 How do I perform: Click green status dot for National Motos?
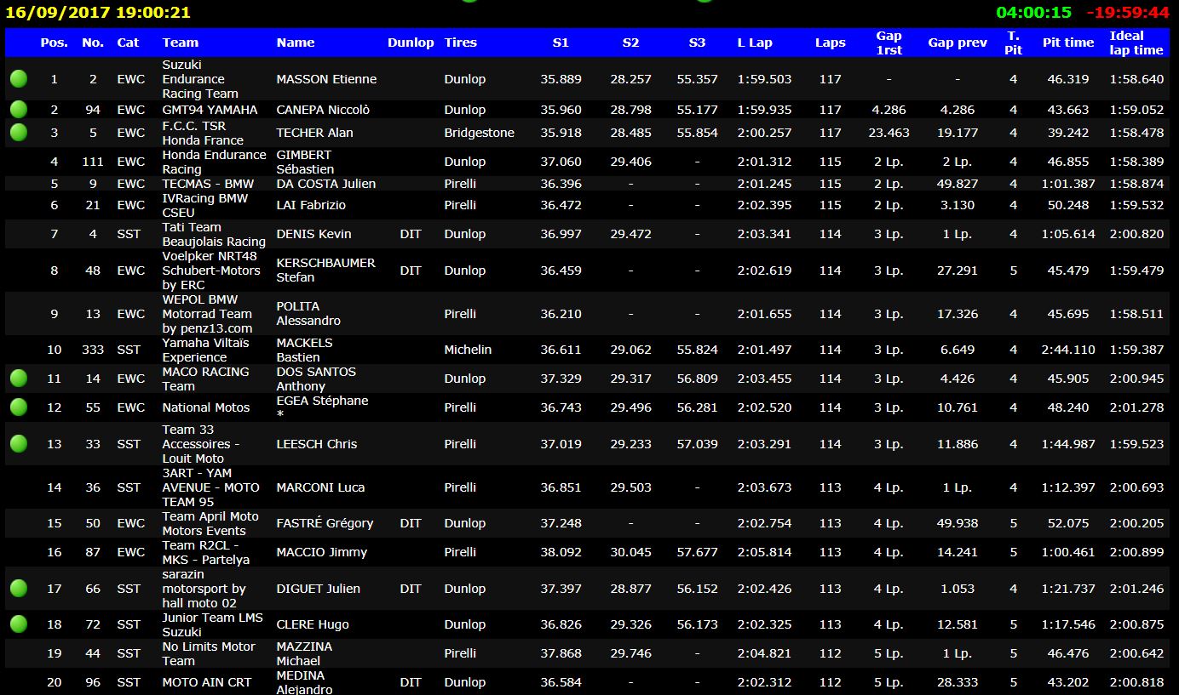click(x=19, y=407)
